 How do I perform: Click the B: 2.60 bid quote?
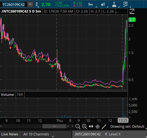78,3
